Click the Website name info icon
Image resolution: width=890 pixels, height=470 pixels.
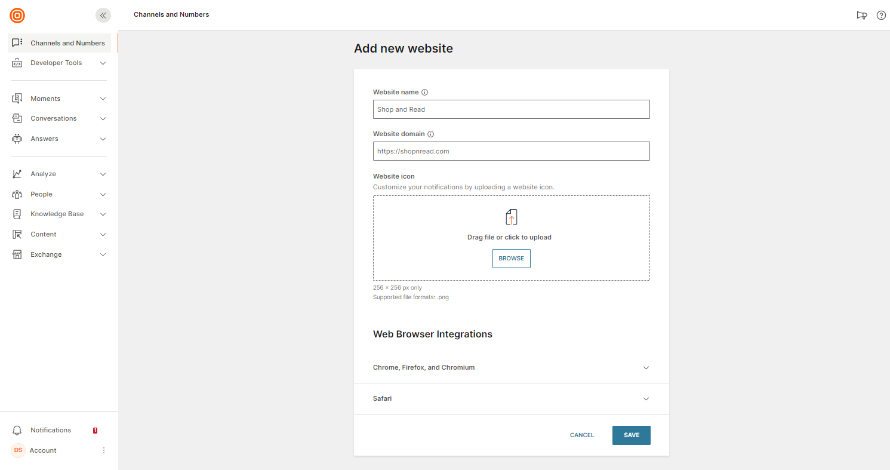click(425, 93)
